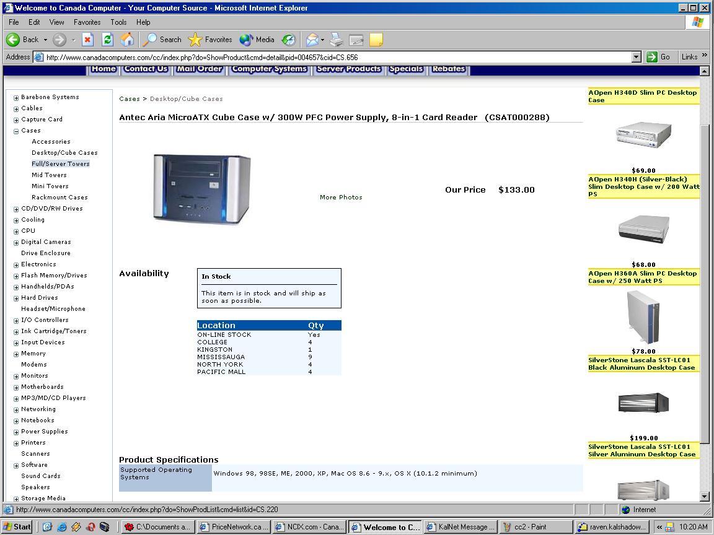Image resolution: width=714 pixels, height=535 pixels.
Task: Click the green Go arrow button
Action: tap(658, 57)
